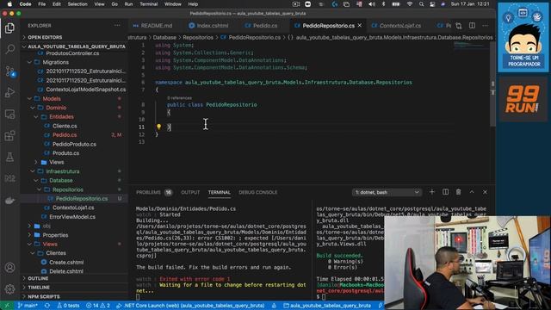Click the main branch indicator in status bar
This screenshot has height=310, width=551.
[x=28, y=306]
